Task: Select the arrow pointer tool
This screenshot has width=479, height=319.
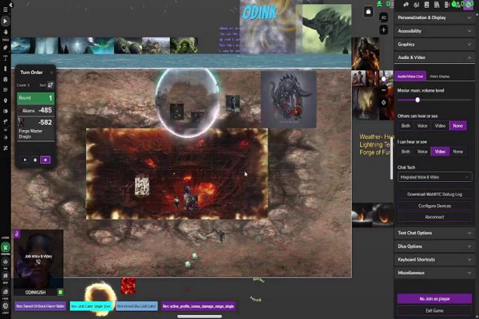Action: click(x=6, y=20)
